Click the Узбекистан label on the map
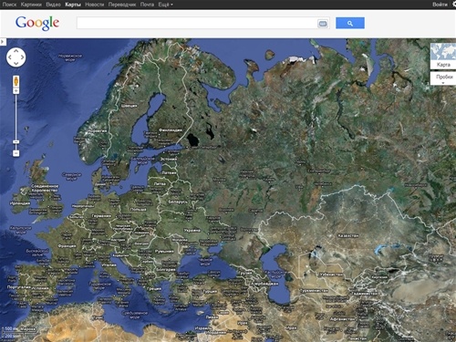Image resolution: width=456 pixels, height=342 pixels. point(331,275)
